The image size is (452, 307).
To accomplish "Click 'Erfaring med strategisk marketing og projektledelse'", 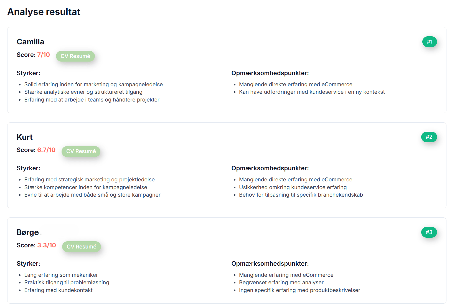I will click(89, 179).
